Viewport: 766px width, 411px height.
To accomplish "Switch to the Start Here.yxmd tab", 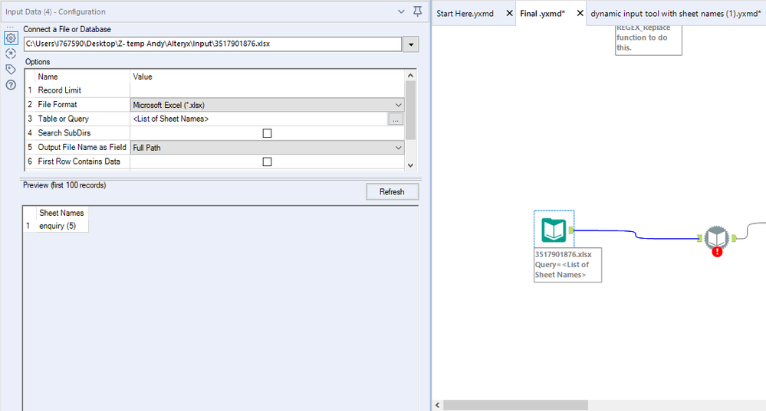I will [x=465, y=14].
